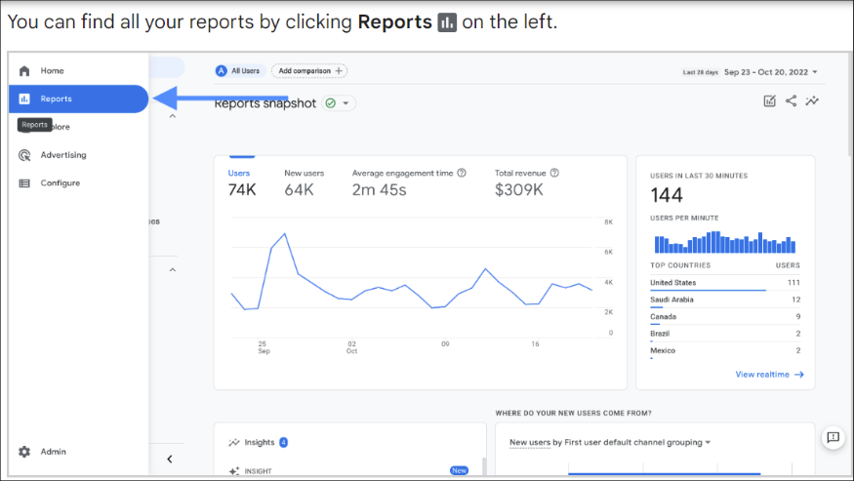Open the Home menu item
The image size is (854, 481).
(x=78, y=71)
